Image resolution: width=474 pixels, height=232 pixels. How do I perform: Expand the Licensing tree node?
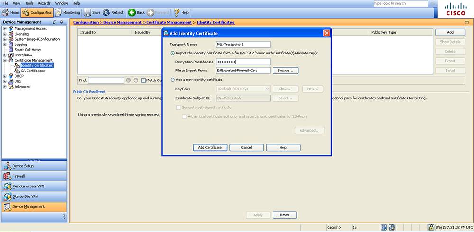(5, 34)
